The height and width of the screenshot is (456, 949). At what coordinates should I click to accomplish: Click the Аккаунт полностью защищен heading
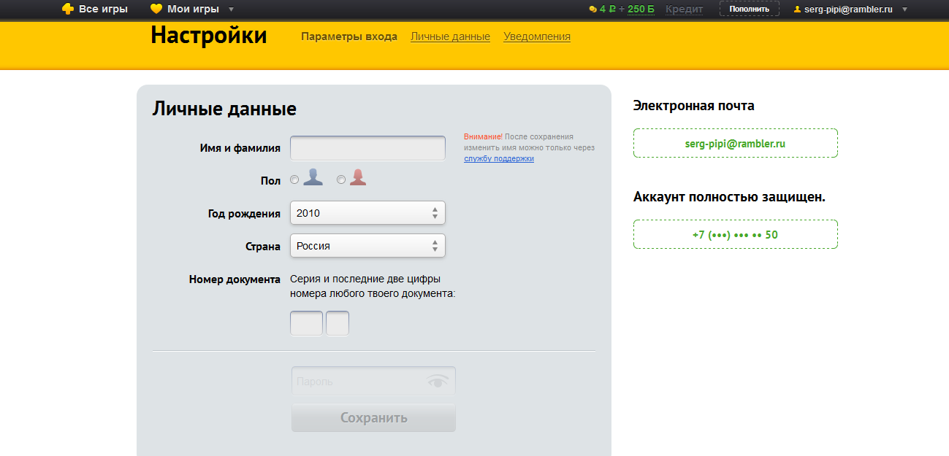click(x=729, y=197)
